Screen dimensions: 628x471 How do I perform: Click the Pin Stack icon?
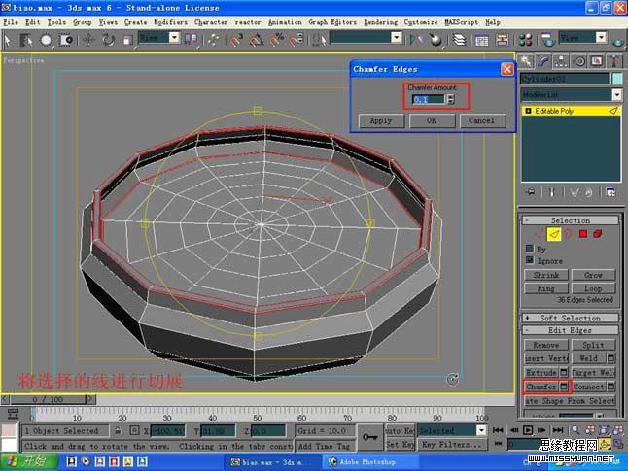click(531, 192)
